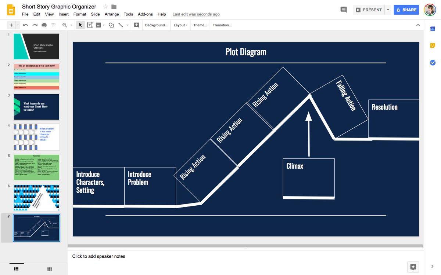Image resolution: width=441 pixels, height=275 pixels.
Task: Open the Google Tasks side panel icon
Action: point(433,63)
